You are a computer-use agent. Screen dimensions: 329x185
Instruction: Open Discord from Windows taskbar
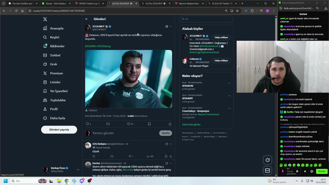pos(82,181)
